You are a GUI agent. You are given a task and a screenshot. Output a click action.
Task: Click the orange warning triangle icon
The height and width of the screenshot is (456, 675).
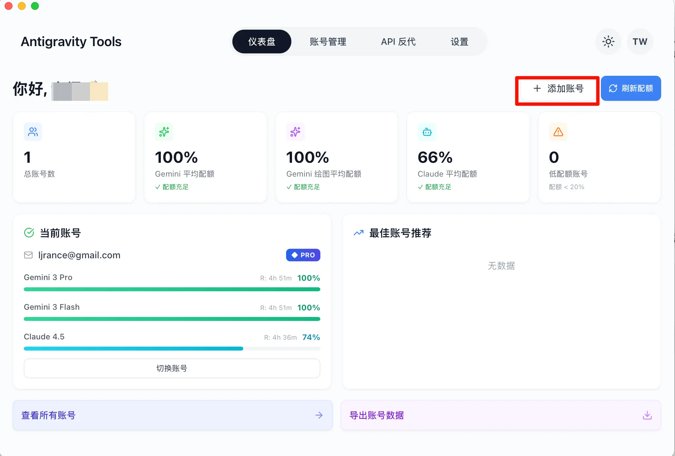coord(558,132)
